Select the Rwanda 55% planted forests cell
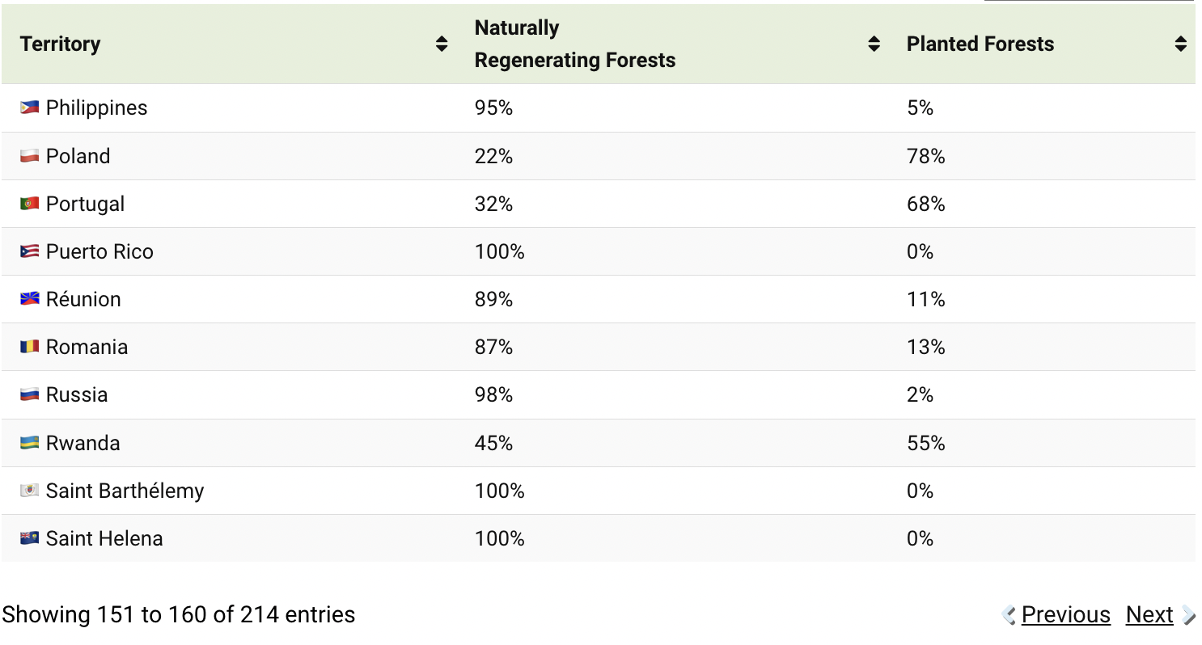The height and width of the screenshot is (645, 1202). point(926,443)
